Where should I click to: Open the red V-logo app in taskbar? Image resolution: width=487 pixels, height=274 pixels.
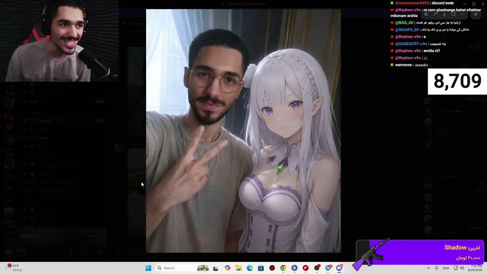point(306,268)
